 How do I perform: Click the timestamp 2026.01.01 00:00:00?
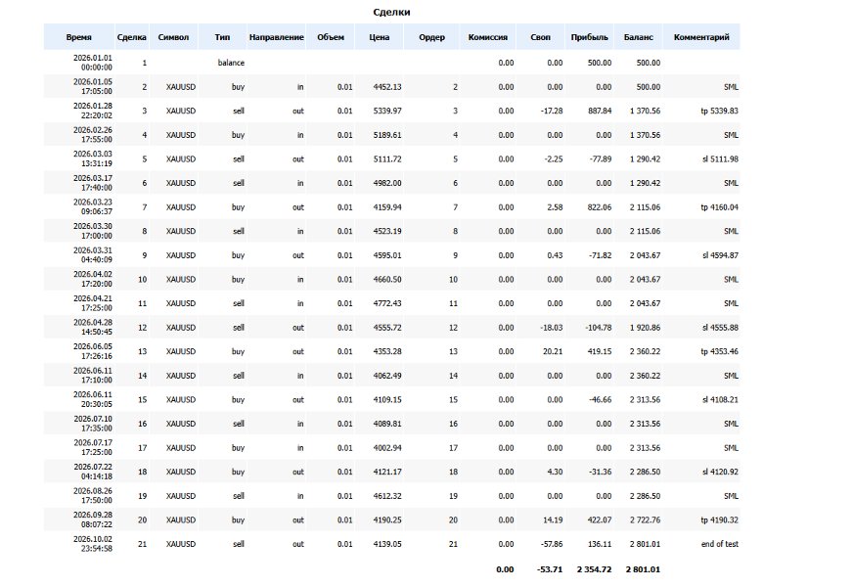(93, 63)
